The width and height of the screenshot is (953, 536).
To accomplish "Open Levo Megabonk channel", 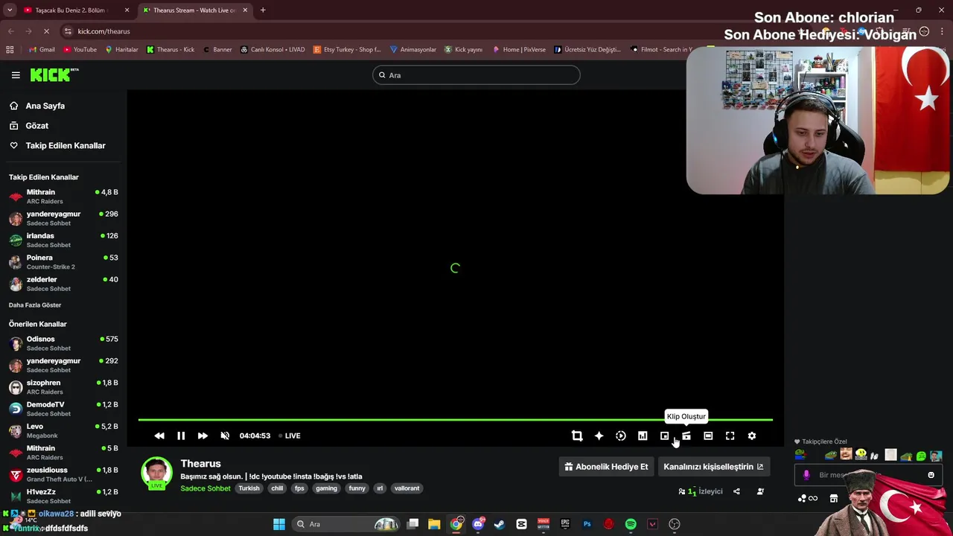I will (x=63, y=430).
